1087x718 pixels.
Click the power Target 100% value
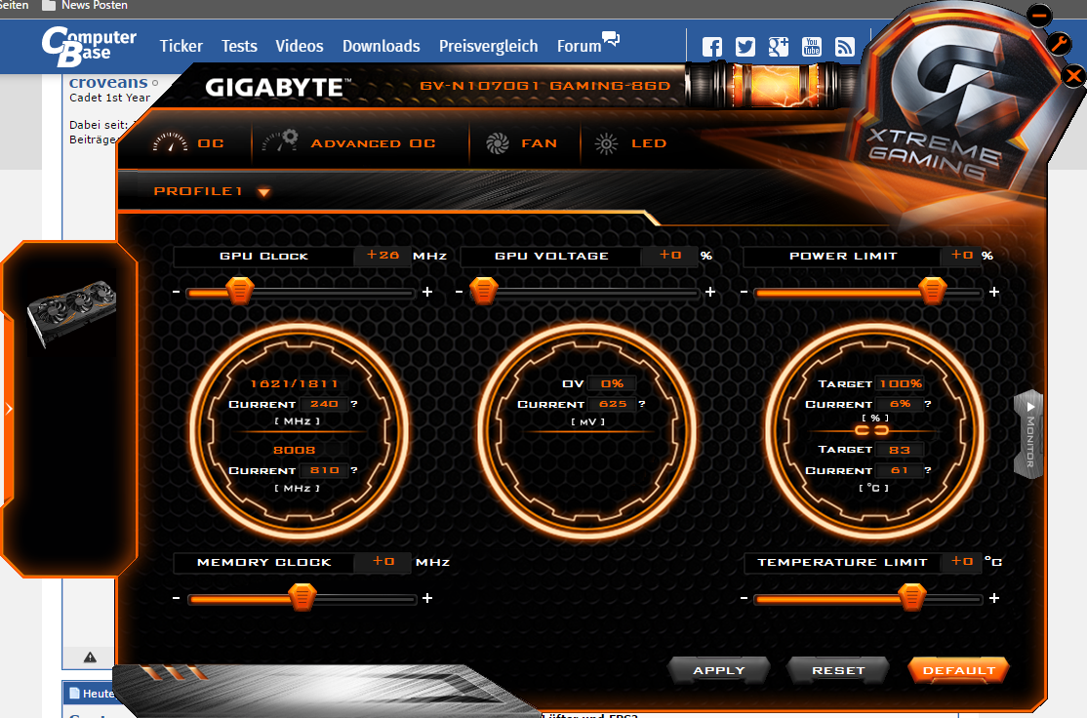(x=901, y=383)
